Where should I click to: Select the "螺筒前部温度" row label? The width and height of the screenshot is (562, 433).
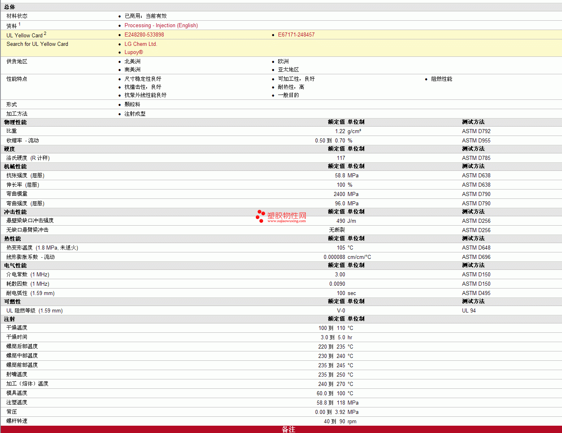click(x=22, y=365)
